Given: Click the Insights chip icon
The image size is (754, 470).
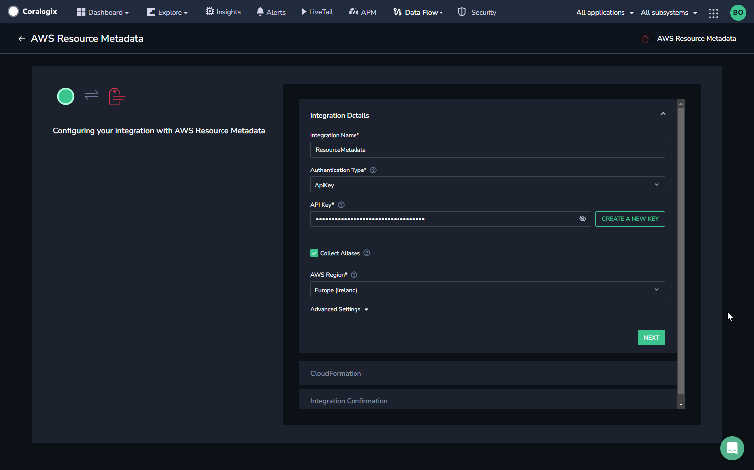Looking at the screenshot, I should 210,11.
